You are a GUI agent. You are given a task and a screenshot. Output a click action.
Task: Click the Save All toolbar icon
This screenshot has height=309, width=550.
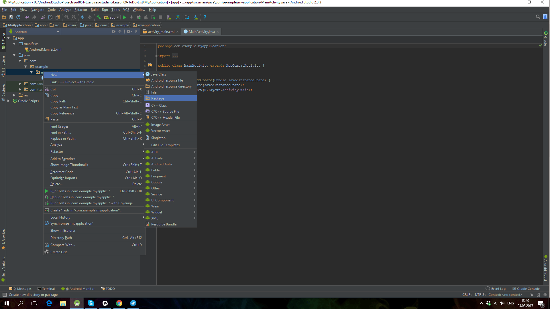[11, 17]
